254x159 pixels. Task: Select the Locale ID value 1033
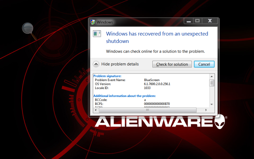click(x=147, y=88)
